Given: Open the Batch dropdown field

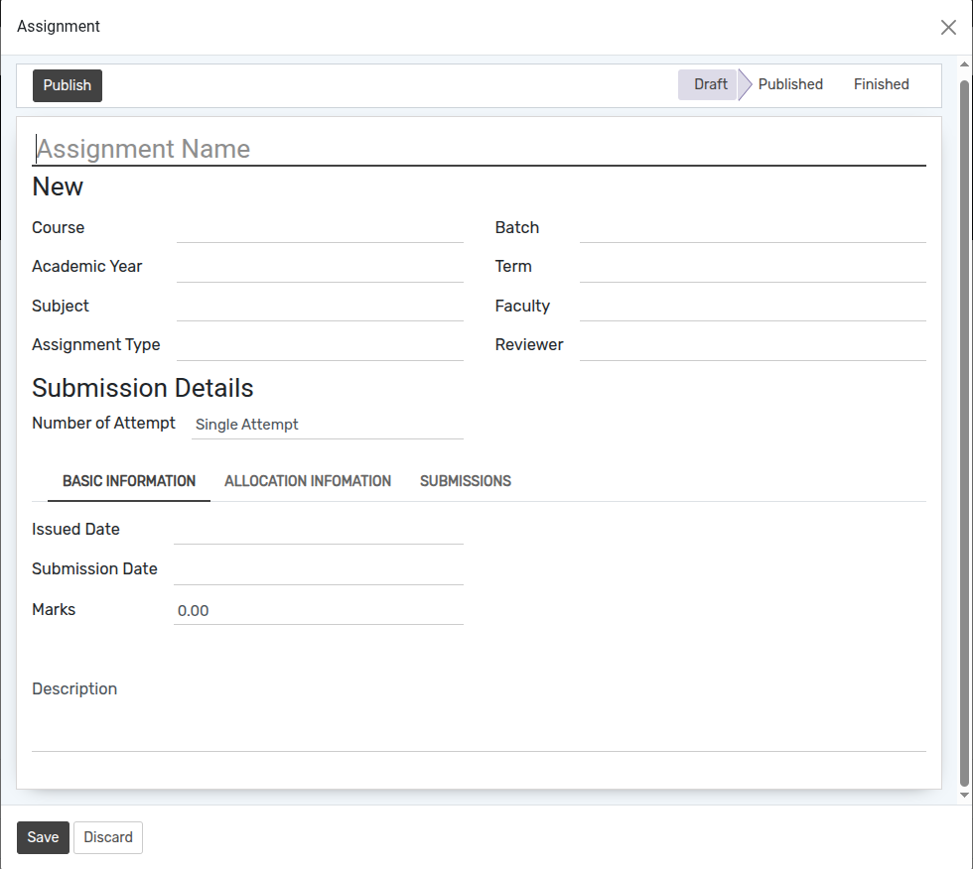Looking at the screenshot, I should tap(753, 229).
